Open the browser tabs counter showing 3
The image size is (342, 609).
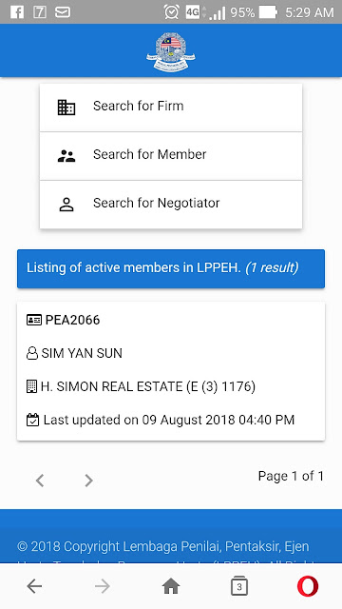click(x=239, y=586)
